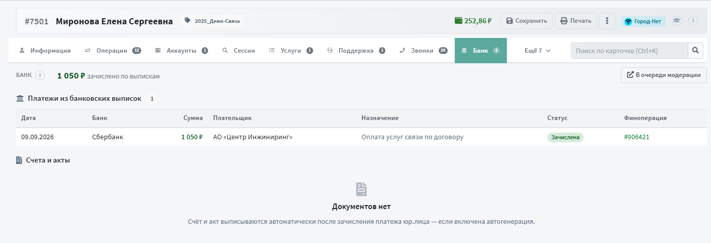Viewport: 711px width, 243px height.
Task: Click the graduation cap training icon
Action: point(676,21)
